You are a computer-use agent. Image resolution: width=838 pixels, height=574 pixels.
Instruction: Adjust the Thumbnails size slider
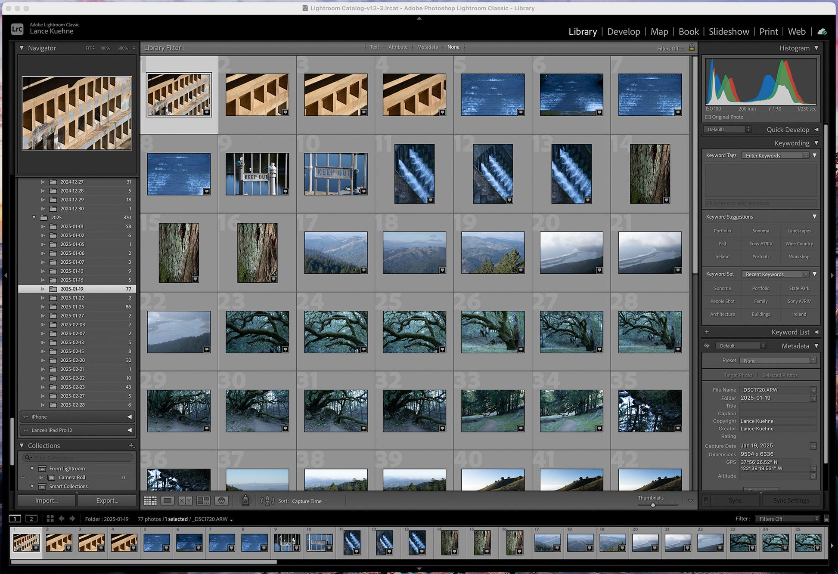(x=653, y=505)
